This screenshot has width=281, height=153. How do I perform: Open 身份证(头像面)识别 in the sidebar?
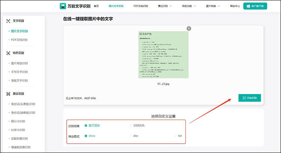23,104
